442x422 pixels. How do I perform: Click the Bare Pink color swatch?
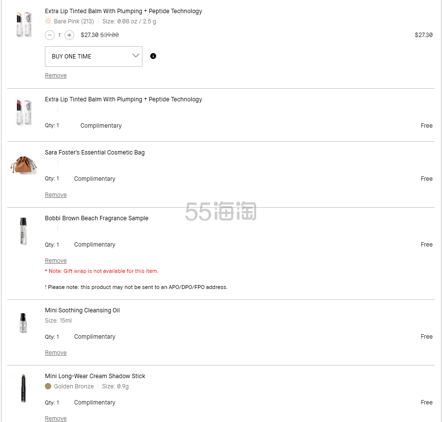click(48, 21)
